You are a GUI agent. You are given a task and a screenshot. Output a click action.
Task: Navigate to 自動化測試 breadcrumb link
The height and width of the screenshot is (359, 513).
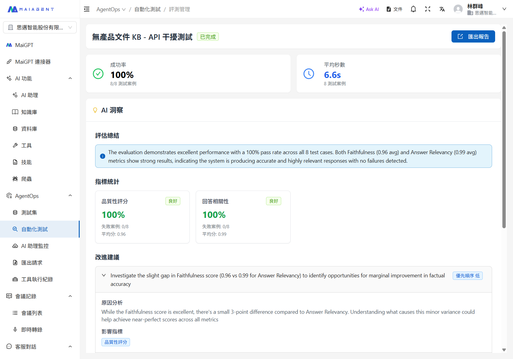[x=148, y=9]
